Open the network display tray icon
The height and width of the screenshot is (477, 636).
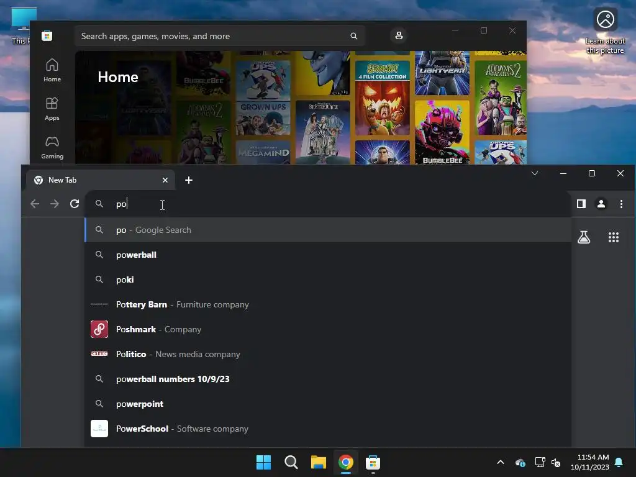[x=540, y=462]
